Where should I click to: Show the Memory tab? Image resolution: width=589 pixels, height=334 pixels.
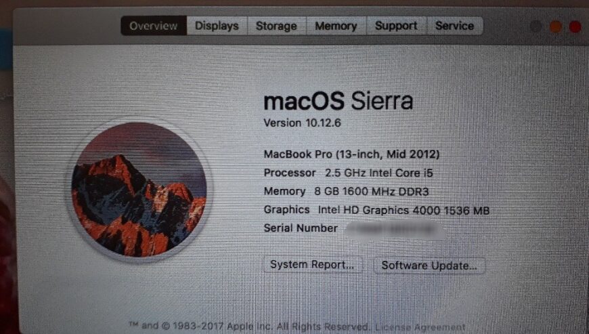[x=336, y=26]
